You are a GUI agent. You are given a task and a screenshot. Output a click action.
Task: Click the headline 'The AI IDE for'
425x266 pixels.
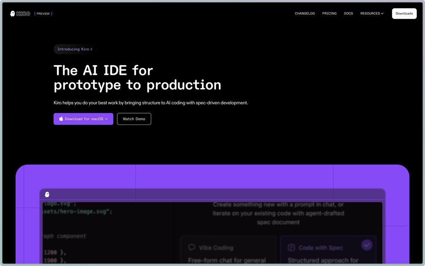point(103,70)
